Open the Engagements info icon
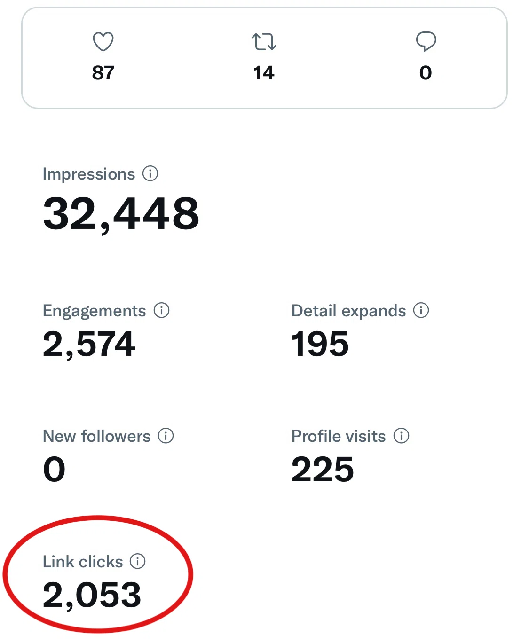 tap(161, 310)
